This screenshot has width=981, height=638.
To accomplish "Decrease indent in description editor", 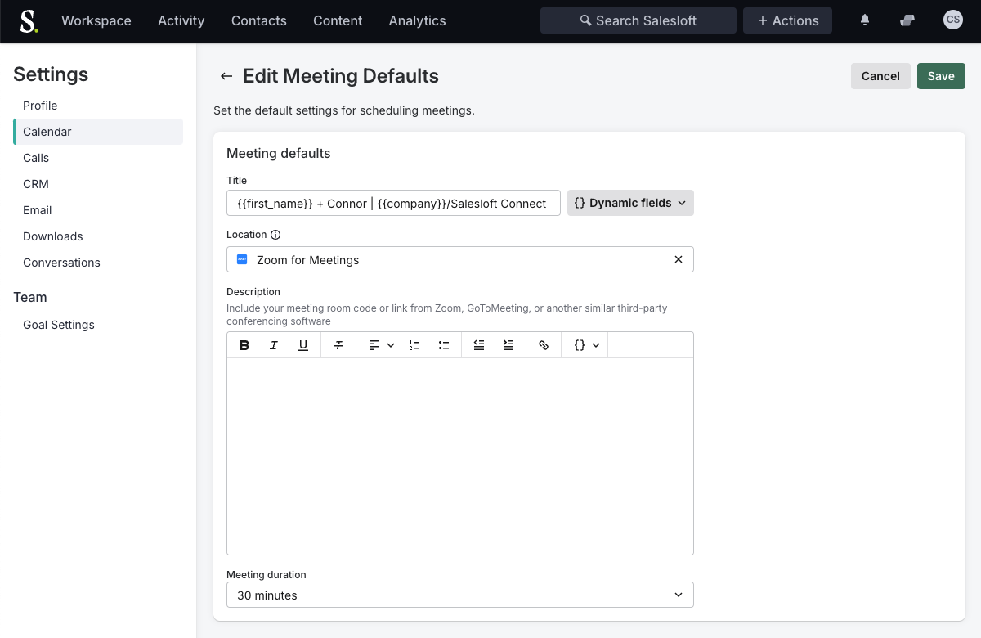I will click(479, 345).
